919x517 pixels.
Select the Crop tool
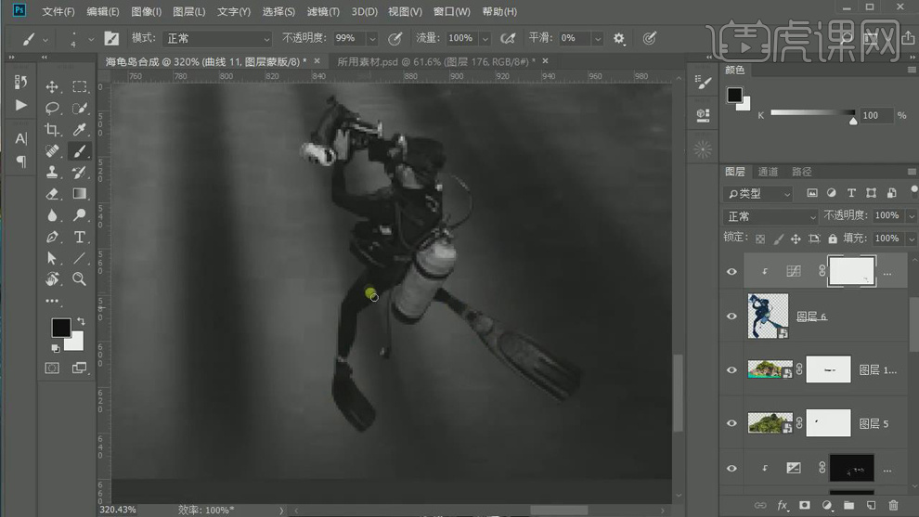pyautogui.click(x=52, y=130)
